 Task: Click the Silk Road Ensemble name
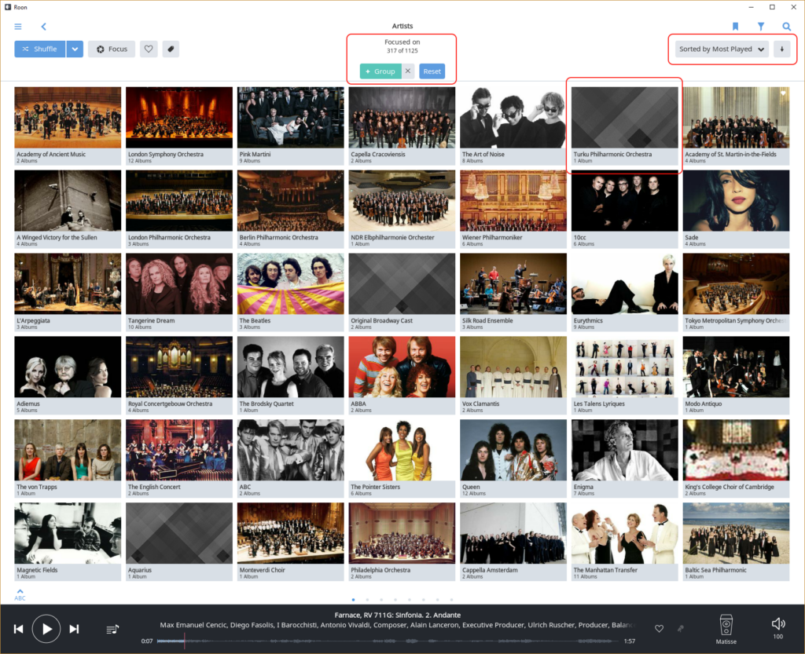[487, 321]
